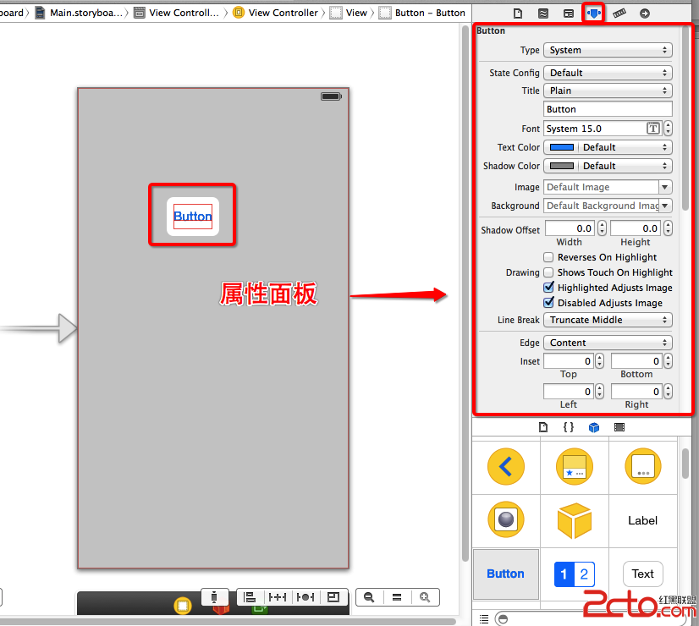
Task: Show the Identity inspector
Action: [x=569, y=14]
